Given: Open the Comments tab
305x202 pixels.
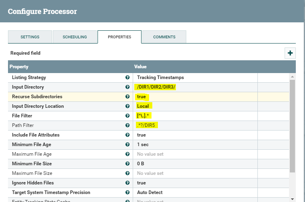Looking at the screenshot, I should tap(164, 37).
